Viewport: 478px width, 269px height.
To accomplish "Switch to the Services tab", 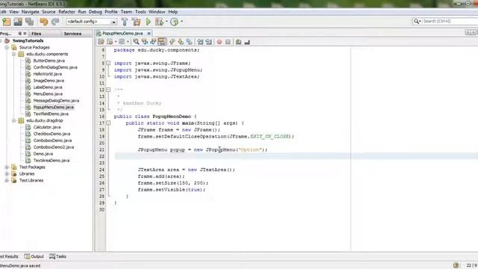I will pyautogui.click(x=72, y=34).
